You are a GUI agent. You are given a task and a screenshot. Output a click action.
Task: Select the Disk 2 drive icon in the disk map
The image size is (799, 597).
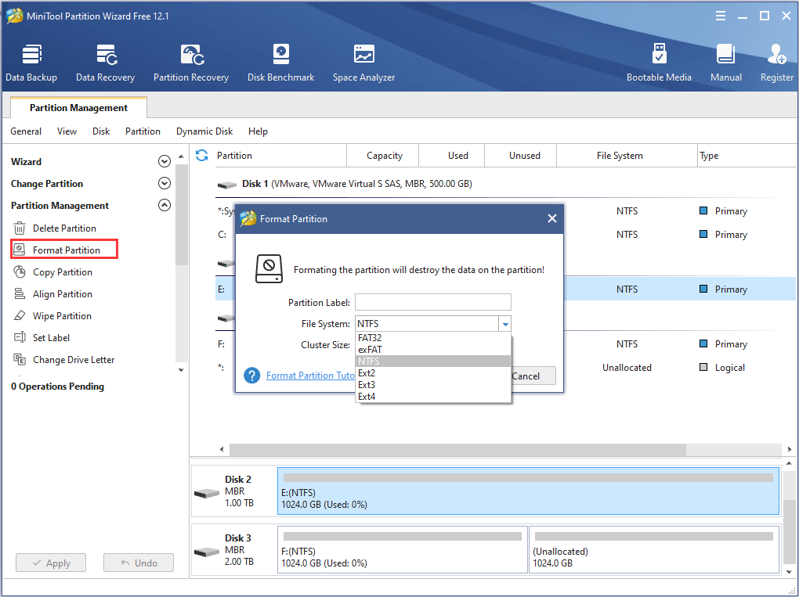click(x=206, y=493)
